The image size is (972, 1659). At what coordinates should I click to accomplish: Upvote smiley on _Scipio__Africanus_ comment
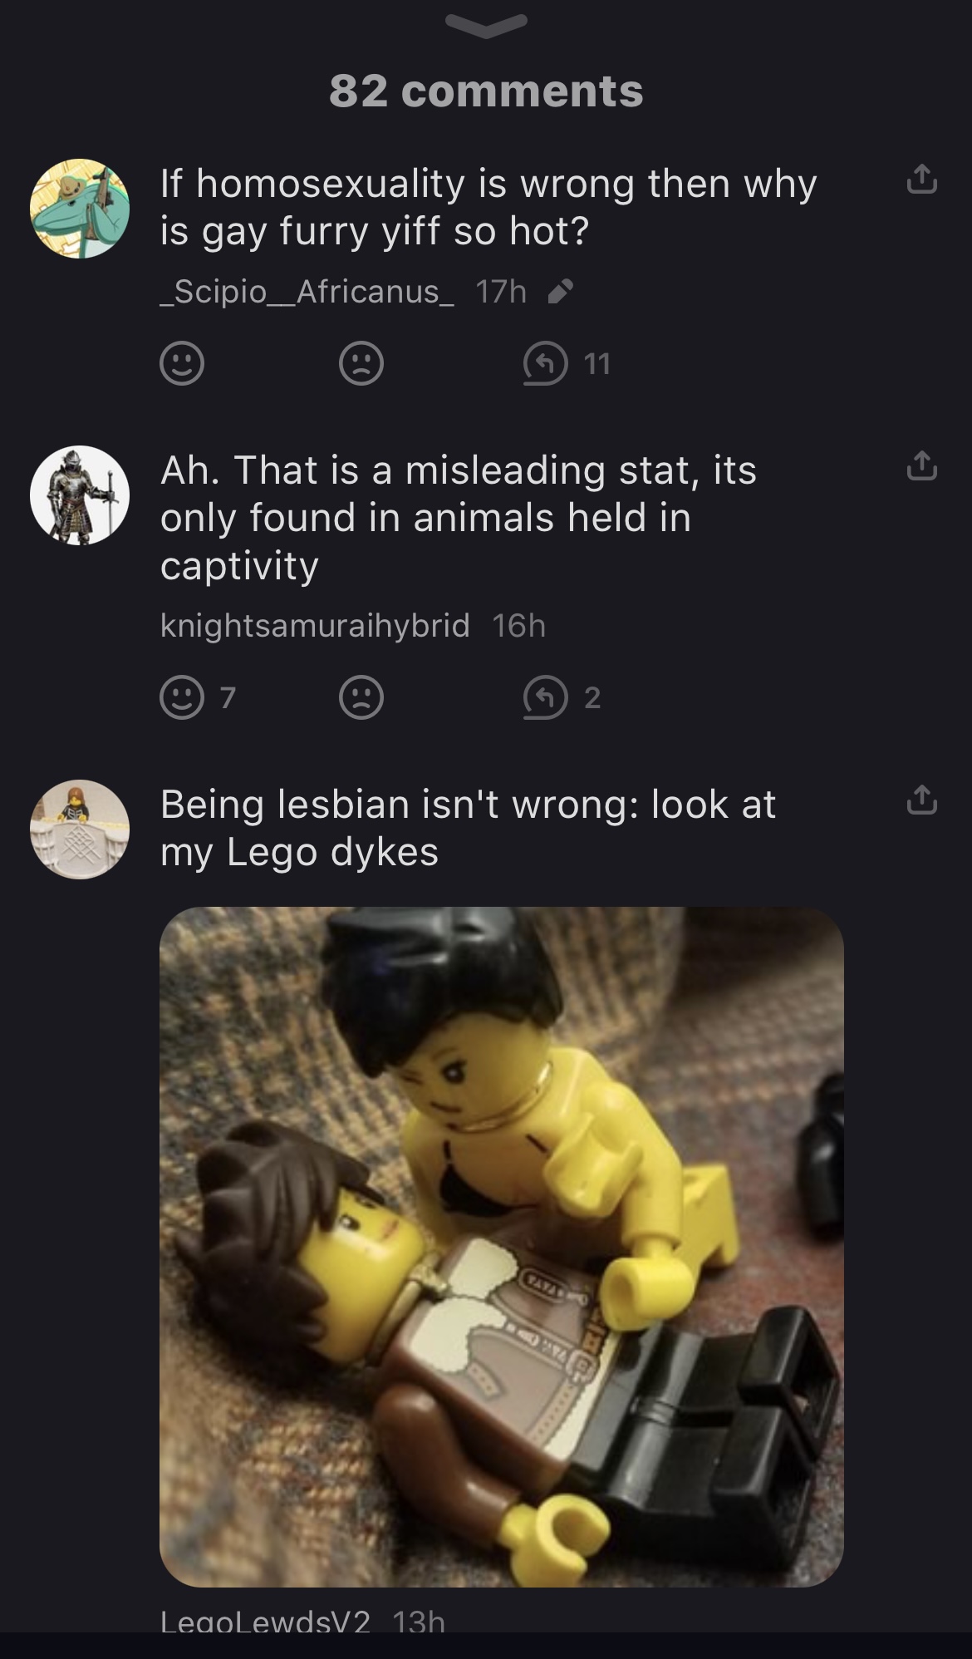tap(182, 363)
